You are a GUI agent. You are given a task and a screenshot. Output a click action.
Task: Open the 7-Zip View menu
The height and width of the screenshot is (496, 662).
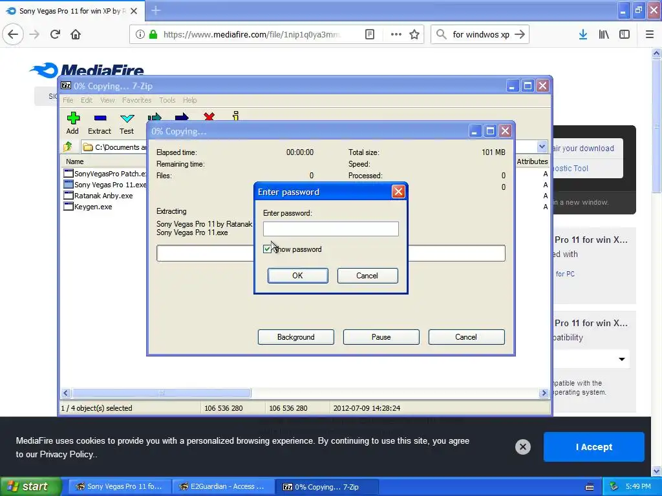[107, 100]
